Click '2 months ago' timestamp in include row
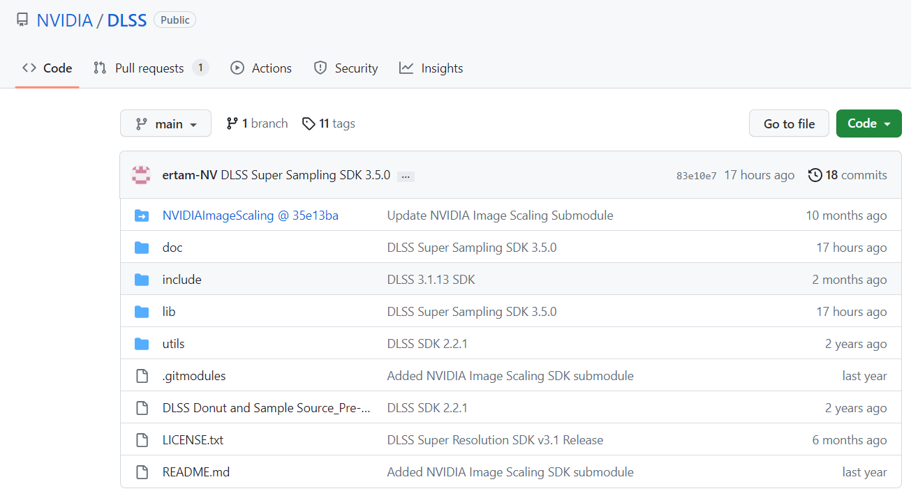The image size is (911, 498). pyautogui.click(x=850, y=280)
